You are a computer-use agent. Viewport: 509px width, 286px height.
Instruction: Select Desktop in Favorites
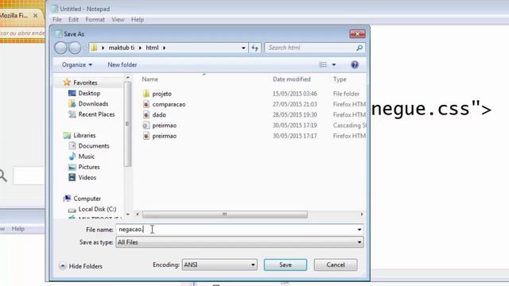click(89, 94)
